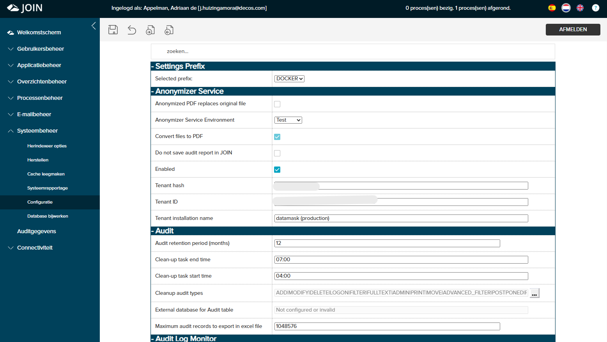Toggle Anonymized PDF replaces original file checkbox
Screen dimensions: 607x342
pyautogui.click(x=277, y=104)
